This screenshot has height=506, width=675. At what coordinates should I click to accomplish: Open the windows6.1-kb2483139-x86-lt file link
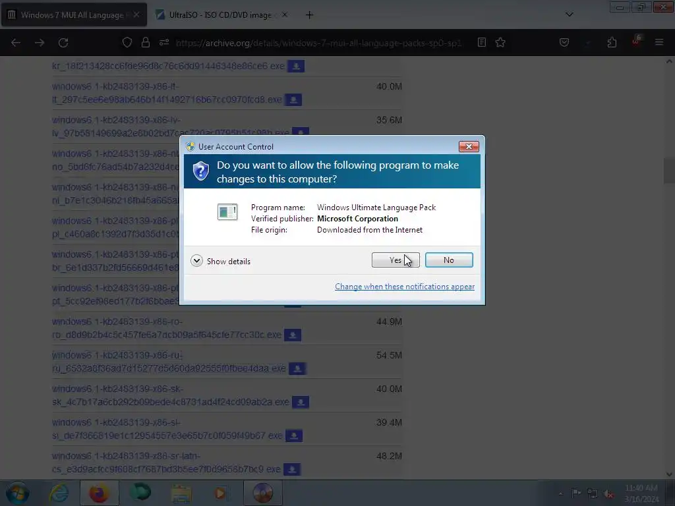[x=167, y=93]
